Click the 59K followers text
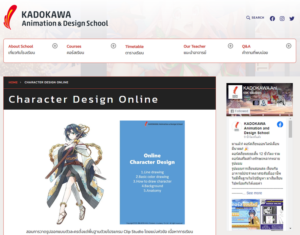This screenshot has height=235, width=300. click(252, 93)
